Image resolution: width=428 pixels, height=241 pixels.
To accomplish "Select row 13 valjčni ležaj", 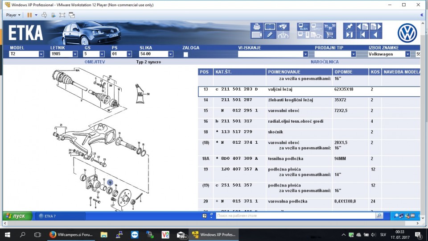I will (x=309, y=91).
